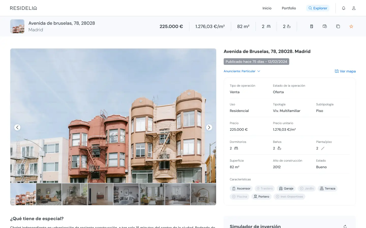Select the Explorer nav tab
This screenshot has height=228, width=366.
tap(318, 8)
